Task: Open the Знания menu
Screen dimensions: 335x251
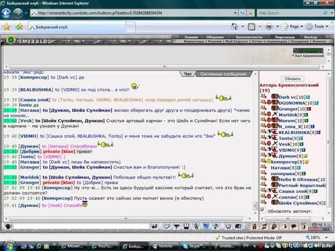Action: coord(190,37)
